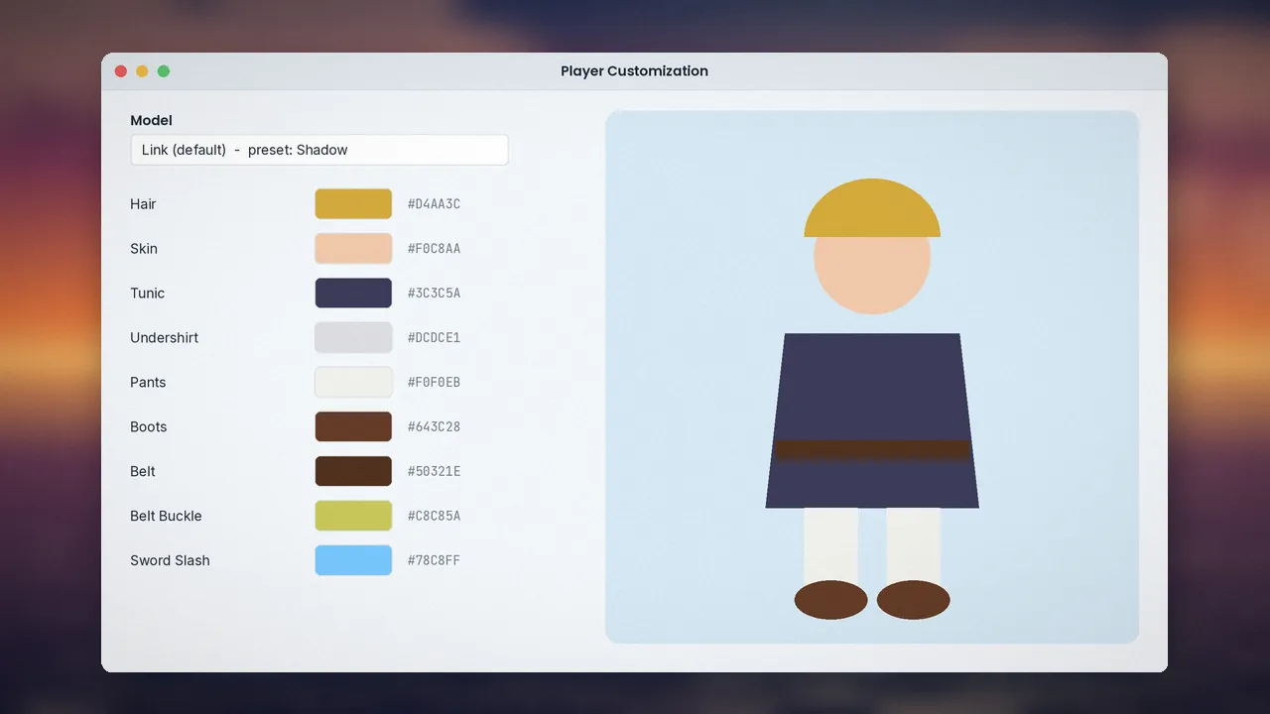
Task: Open the Belt color swatch
Action: pos(353,472)
